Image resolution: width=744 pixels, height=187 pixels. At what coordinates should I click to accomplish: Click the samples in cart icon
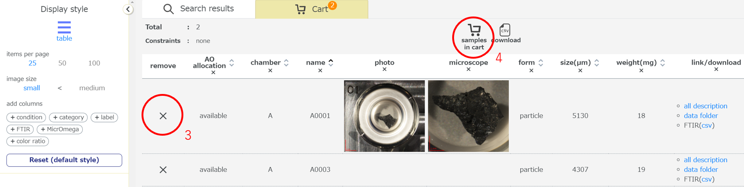(x=474, y=31)
